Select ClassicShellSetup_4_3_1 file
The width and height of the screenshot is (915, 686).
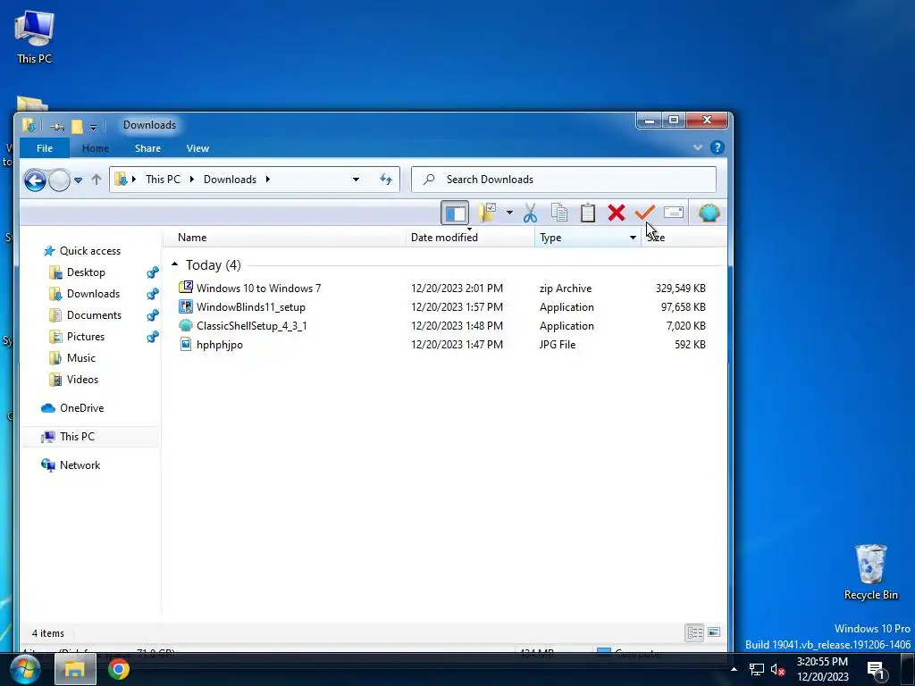pos(442,325)
